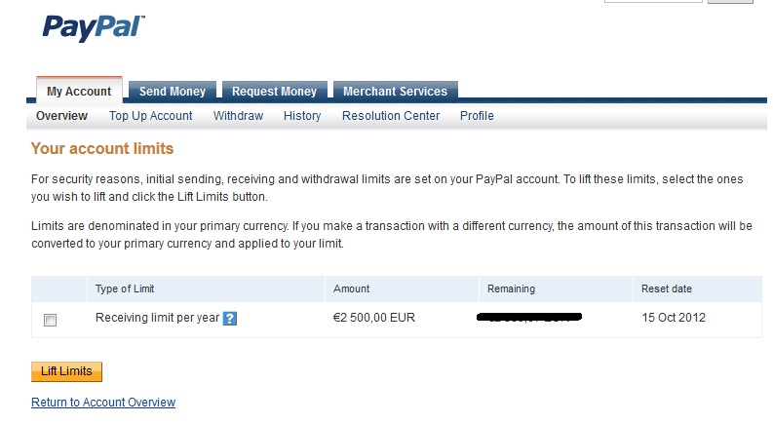Screen dimensions: 773x423
Task: Click the Type of Limit column header
Action: tap(125, 288)
